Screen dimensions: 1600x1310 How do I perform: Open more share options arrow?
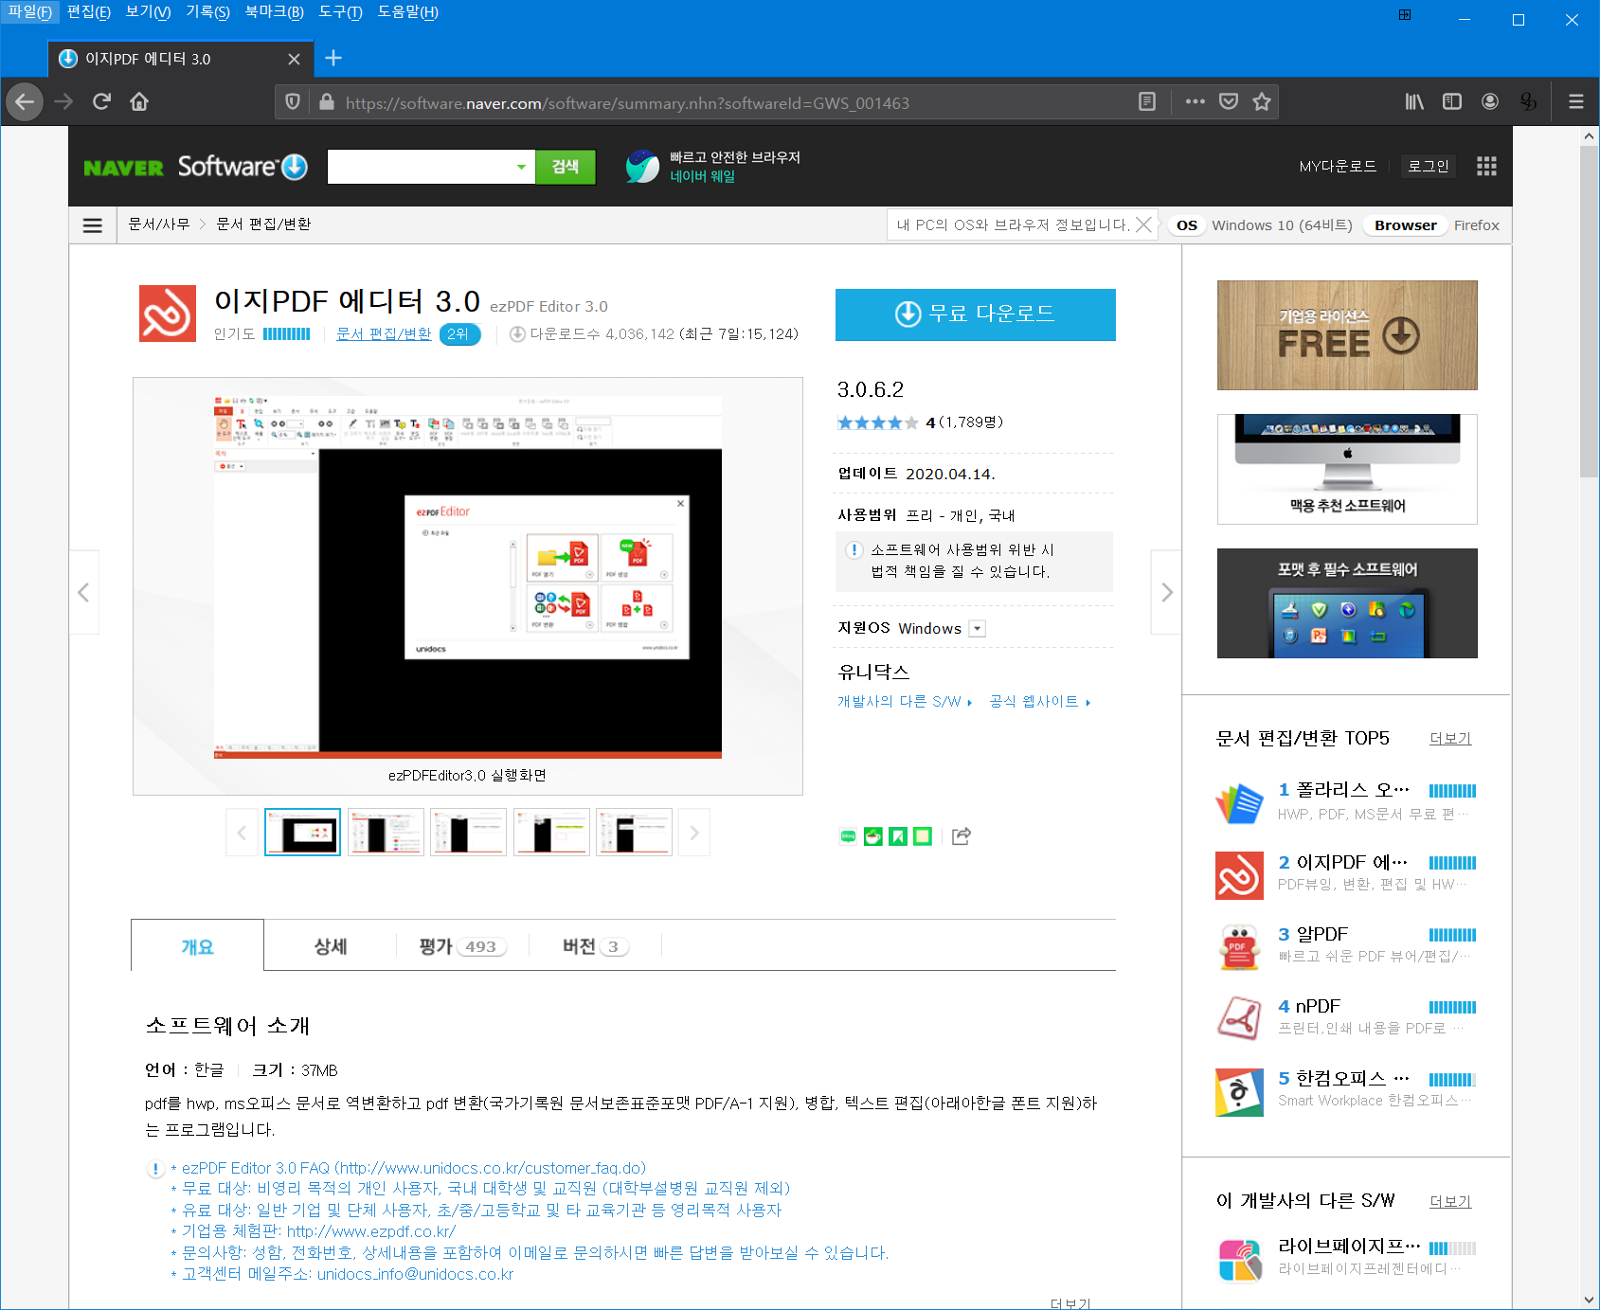pos(962,836)
